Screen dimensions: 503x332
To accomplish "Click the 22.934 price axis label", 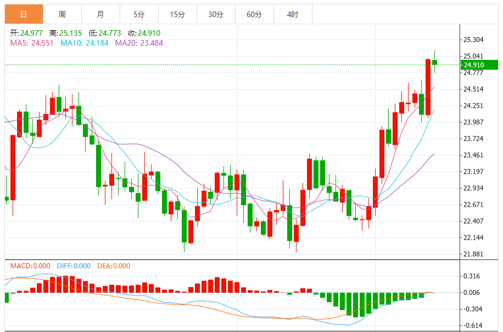I will click(x=473, y=188).
